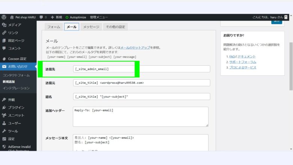Click the home icon beside Pet shop HARU
Screen dimensions: 293x165
12,17
